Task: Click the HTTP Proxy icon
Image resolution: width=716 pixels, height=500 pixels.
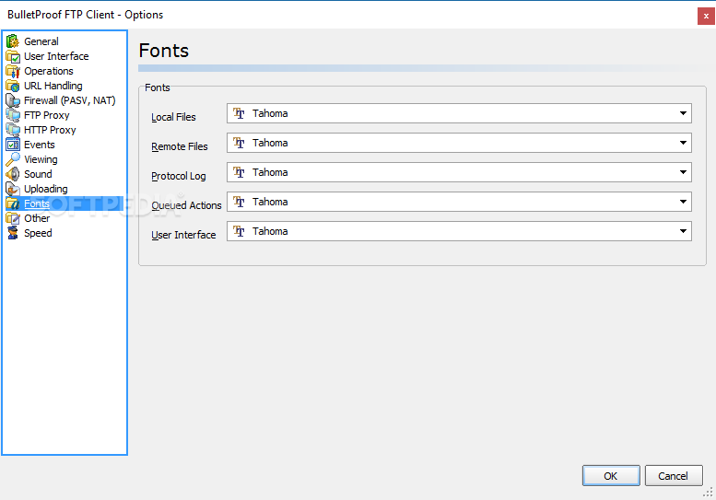Action: [13, 130]
